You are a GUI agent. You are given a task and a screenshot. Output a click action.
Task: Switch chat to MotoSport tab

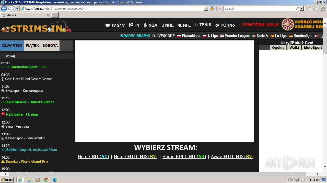pos(313,48)
